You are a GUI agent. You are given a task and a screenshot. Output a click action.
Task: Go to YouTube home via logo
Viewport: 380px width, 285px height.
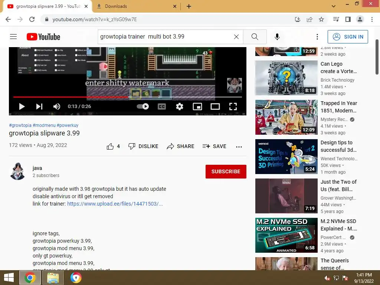coord(43,37)
